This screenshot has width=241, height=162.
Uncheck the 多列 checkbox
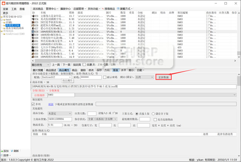[34, 104]
